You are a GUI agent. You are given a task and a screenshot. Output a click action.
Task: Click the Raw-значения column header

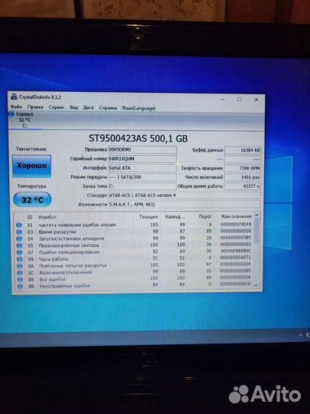click(237, 216)
